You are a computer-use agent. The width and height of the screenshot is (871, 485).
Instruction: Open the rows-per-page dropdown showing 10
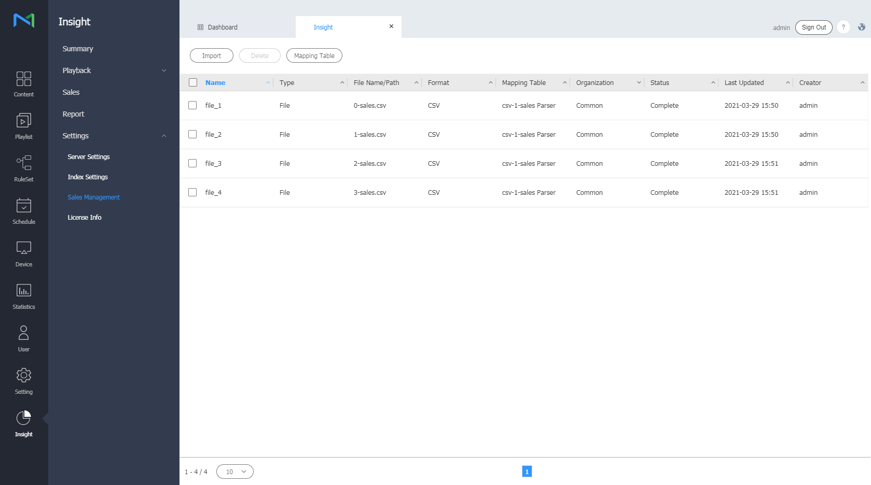click(x=235, y=472)
